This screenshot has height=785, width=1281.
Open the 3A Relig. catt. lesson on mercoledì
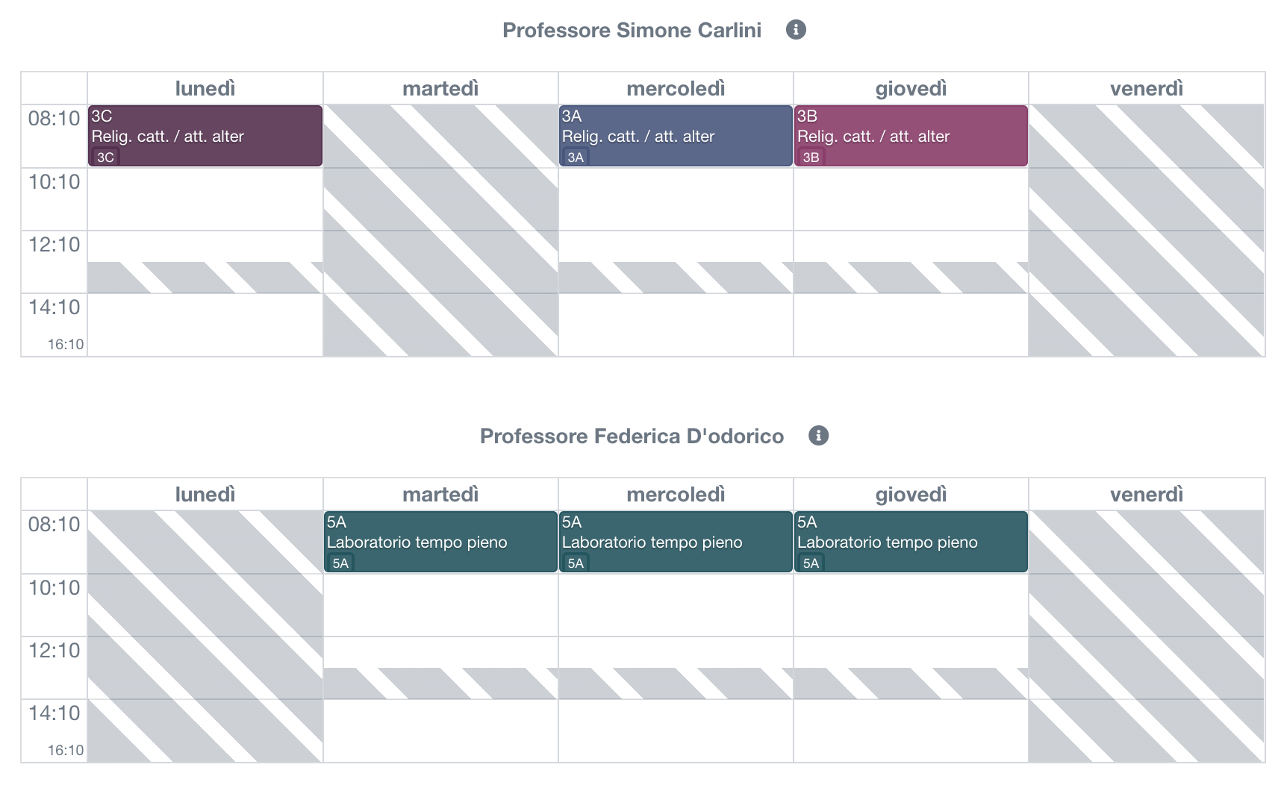point(675,135)
